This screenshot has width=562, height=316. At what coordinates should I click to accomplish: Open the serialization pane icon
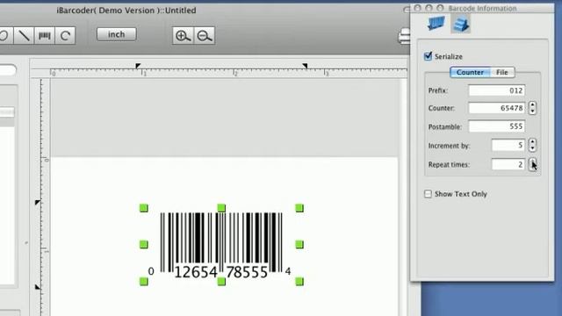pyautogui.click(x=460, y=24)
